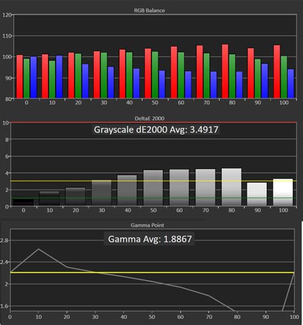Viewport: 303px width, 325px height.
Task: Click the gamma curve peak at 10
Action: [x=38, y=249]
